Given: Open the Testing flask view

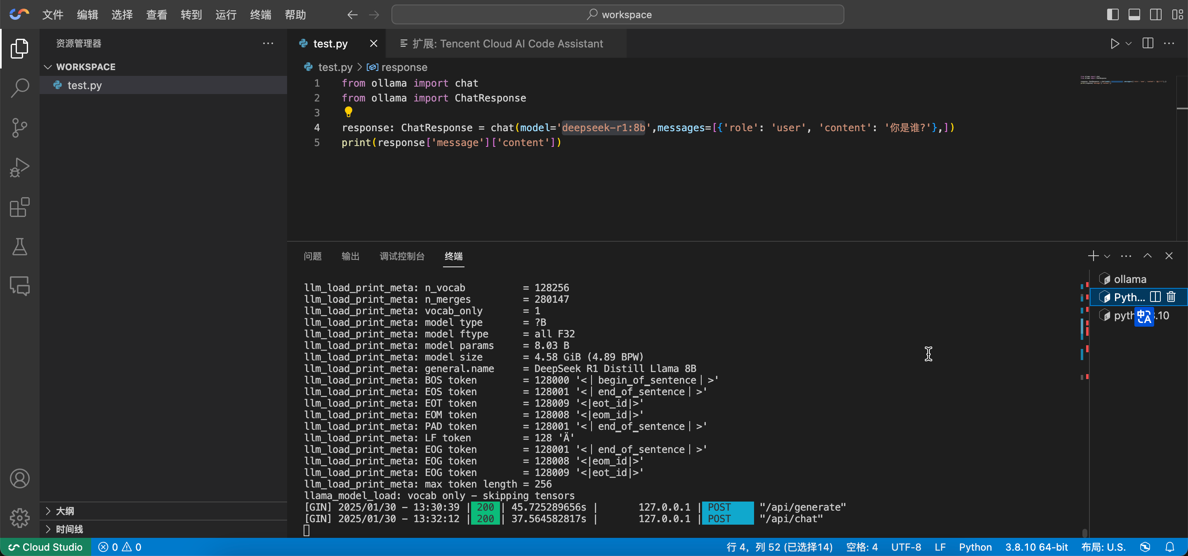Looking at the screenshot, I should coord(19,247).
